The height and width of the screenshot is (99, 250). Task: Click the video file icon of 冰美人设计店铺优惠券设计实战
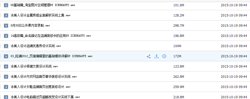pyautogui.click(x=6, y=46)
